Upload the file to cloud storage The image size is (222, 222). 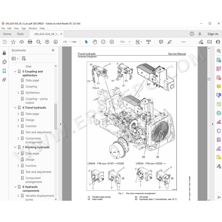coord(22,42)
